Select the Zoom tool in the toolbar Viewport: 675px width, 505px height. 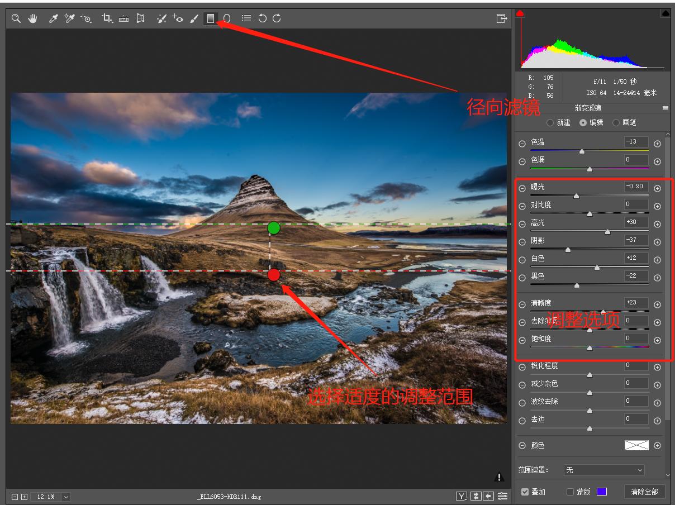(x=16, y=18)
